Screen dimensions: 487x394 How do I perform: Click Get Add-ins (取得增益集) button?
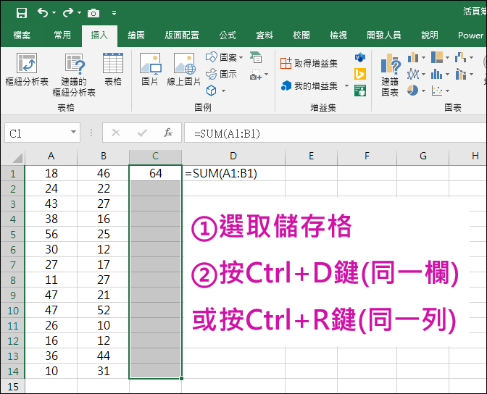point(309,63)
